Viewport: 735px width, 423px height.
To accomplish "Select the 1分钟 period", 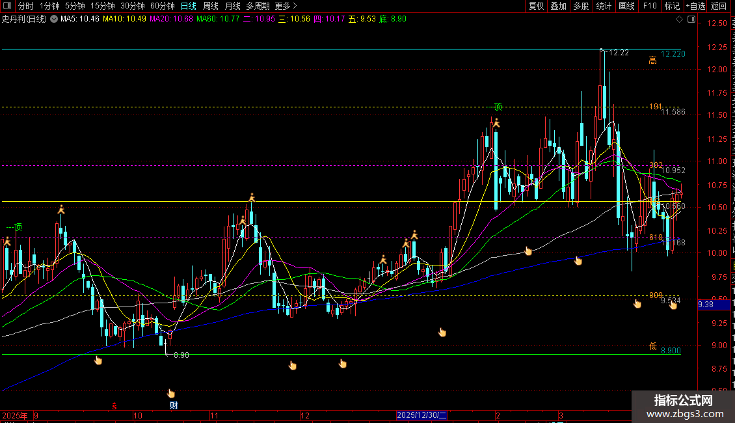I will pos(49,6).
